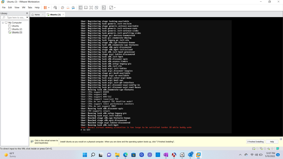
Task: Enter full screen mode
Action: (x=91, y=8)
